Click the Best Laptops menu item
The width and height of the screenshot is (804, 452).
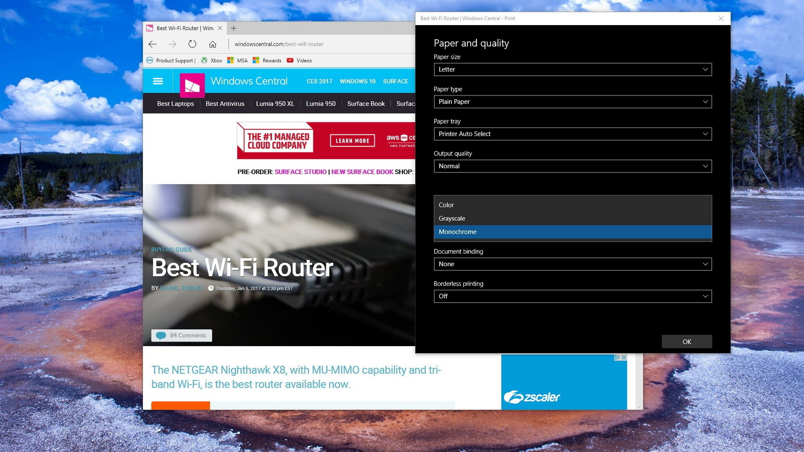[x=175, y=103]
